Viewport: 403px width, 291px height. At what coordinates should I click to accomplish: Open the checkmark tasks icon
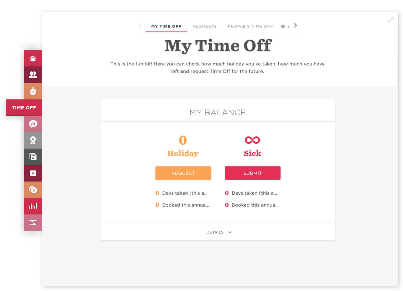coord(33,173)
